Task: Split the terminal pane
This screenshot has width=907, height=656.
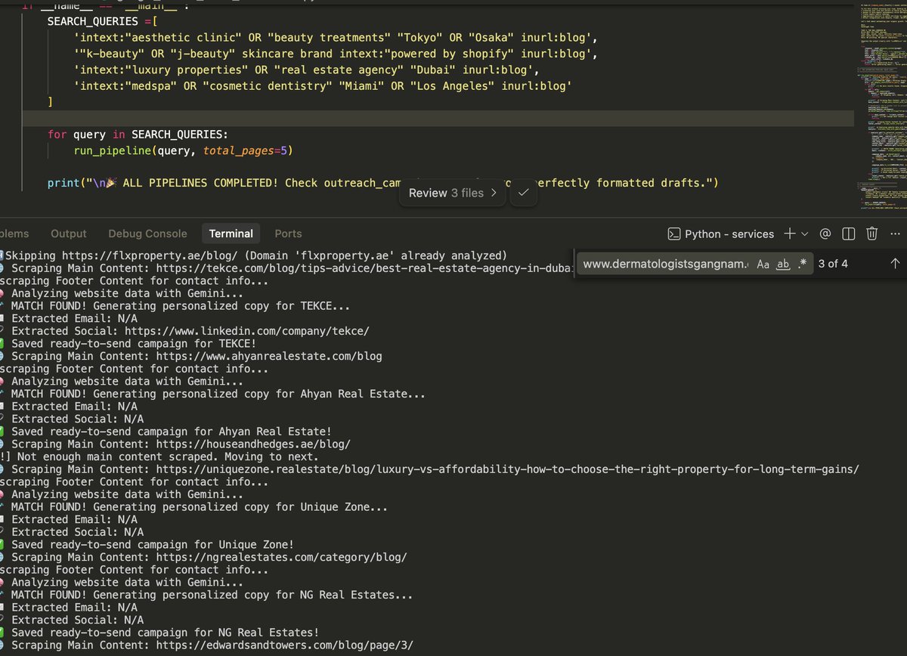Action: pos(848,234)
